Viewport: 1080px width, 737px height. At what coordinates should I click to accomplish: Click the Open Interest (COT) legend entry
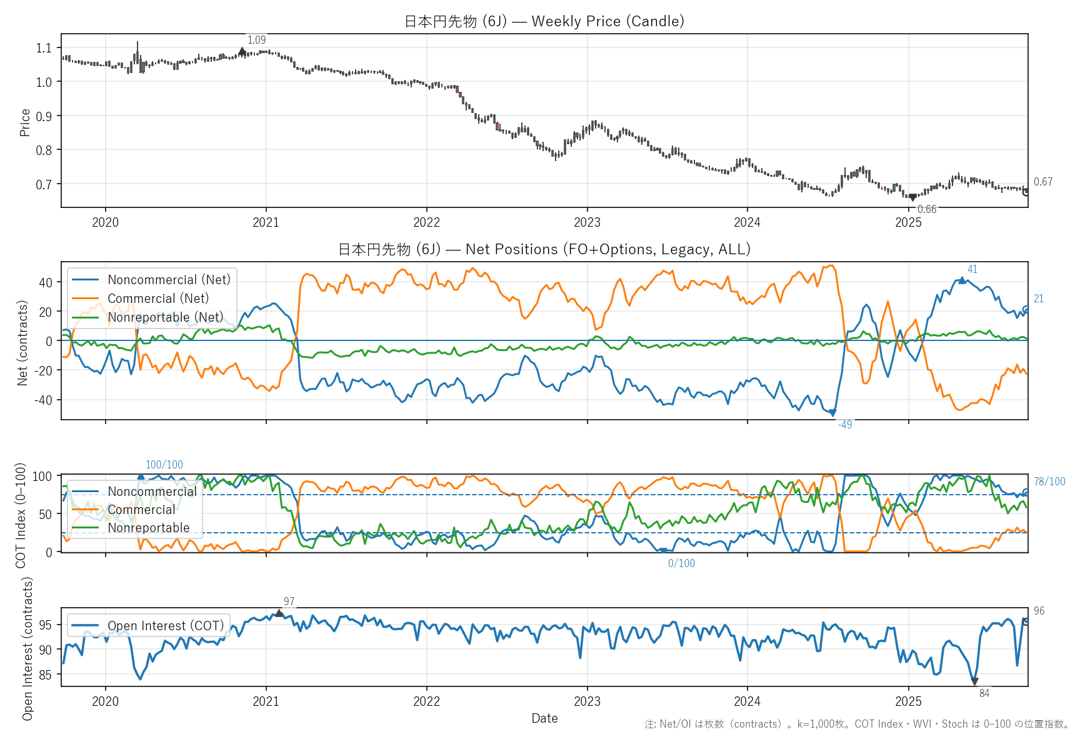pyautogui.click(x=165, y=626)
